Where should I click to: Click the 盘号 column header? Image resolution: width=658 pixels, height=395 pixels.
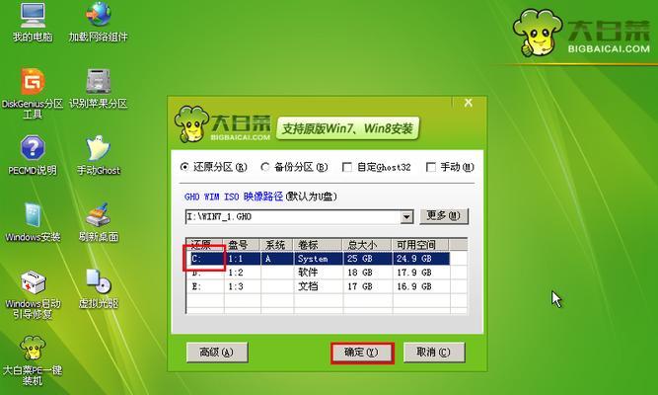pyautogui.click(x=242, y=245)
